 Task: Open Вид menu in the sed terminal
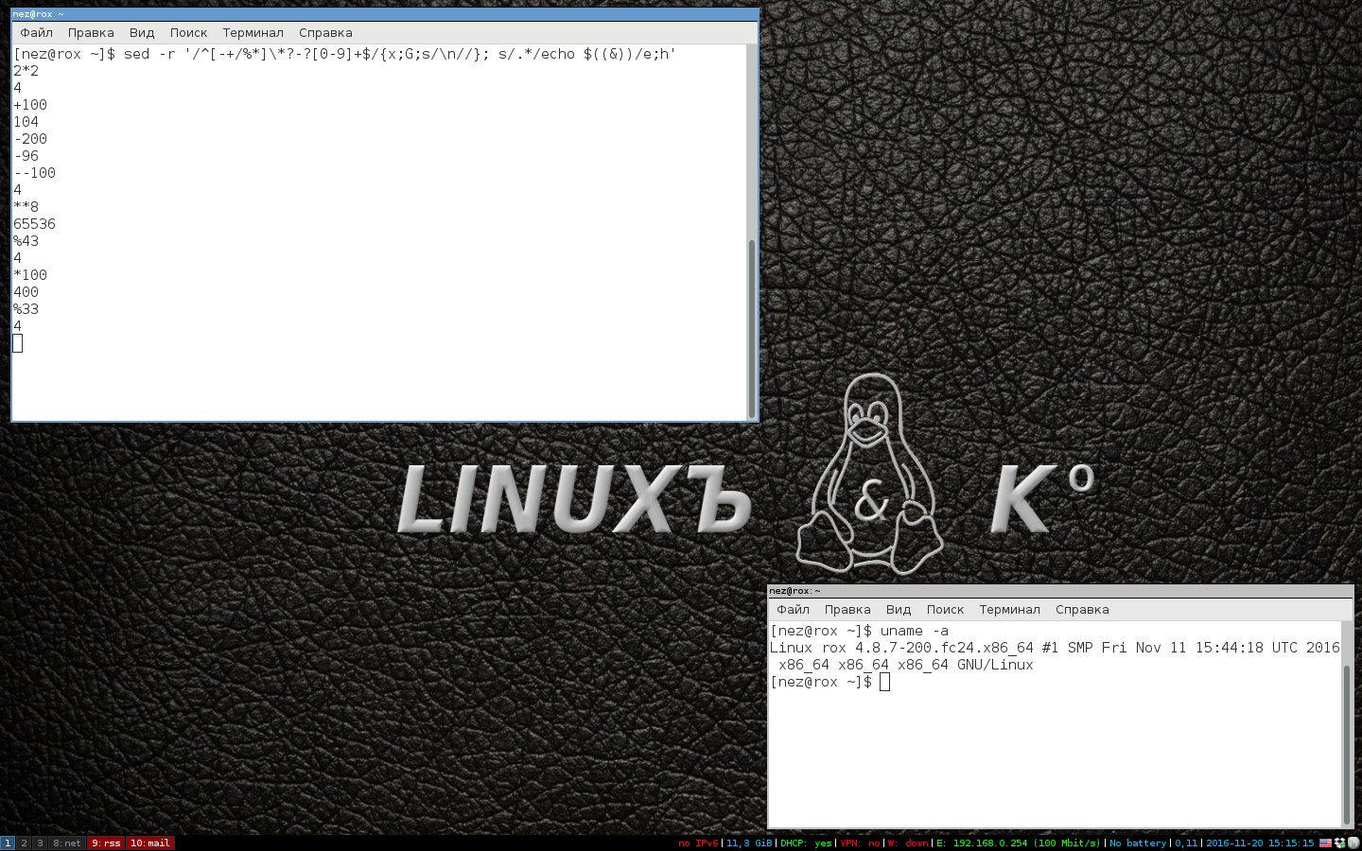[142, 32]
